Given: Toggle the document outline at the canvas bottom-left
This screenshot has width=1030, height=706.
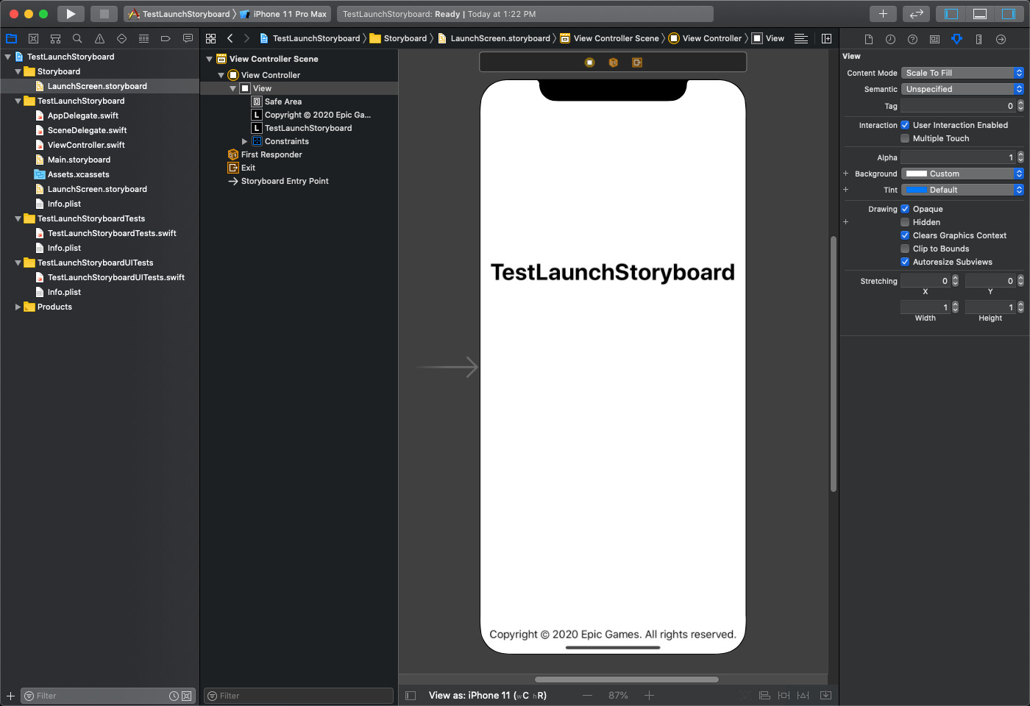Looking at the screenshot, I should tap(411, 696).
